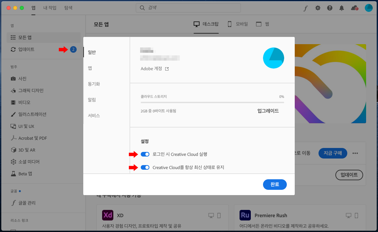This screenshot has width=378, height=232.
Task: Click the search magnifier icon
Action: 142,8
